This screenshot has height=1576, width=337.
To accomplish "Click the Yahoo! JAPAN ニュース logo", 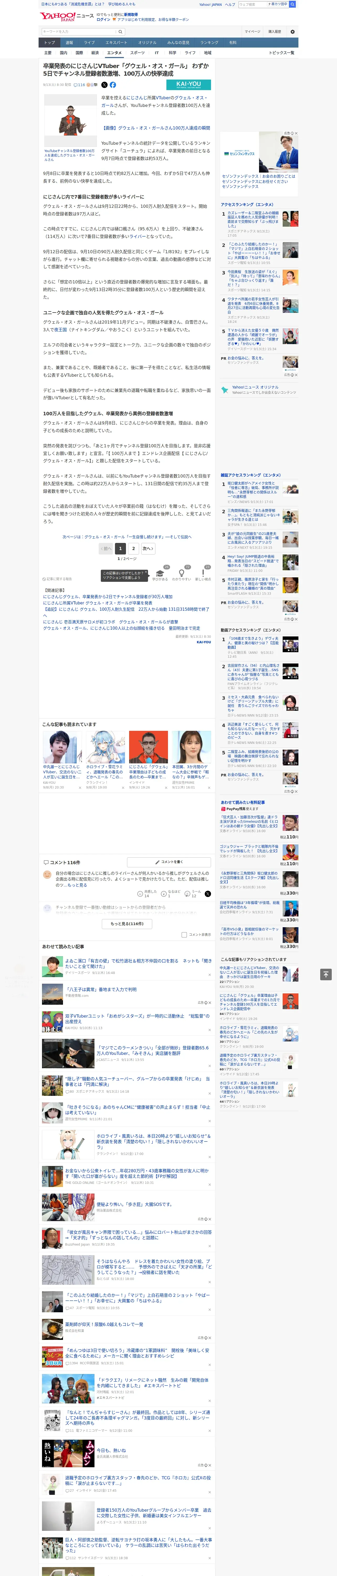I will pyautogui.click(x=67, y=17).
